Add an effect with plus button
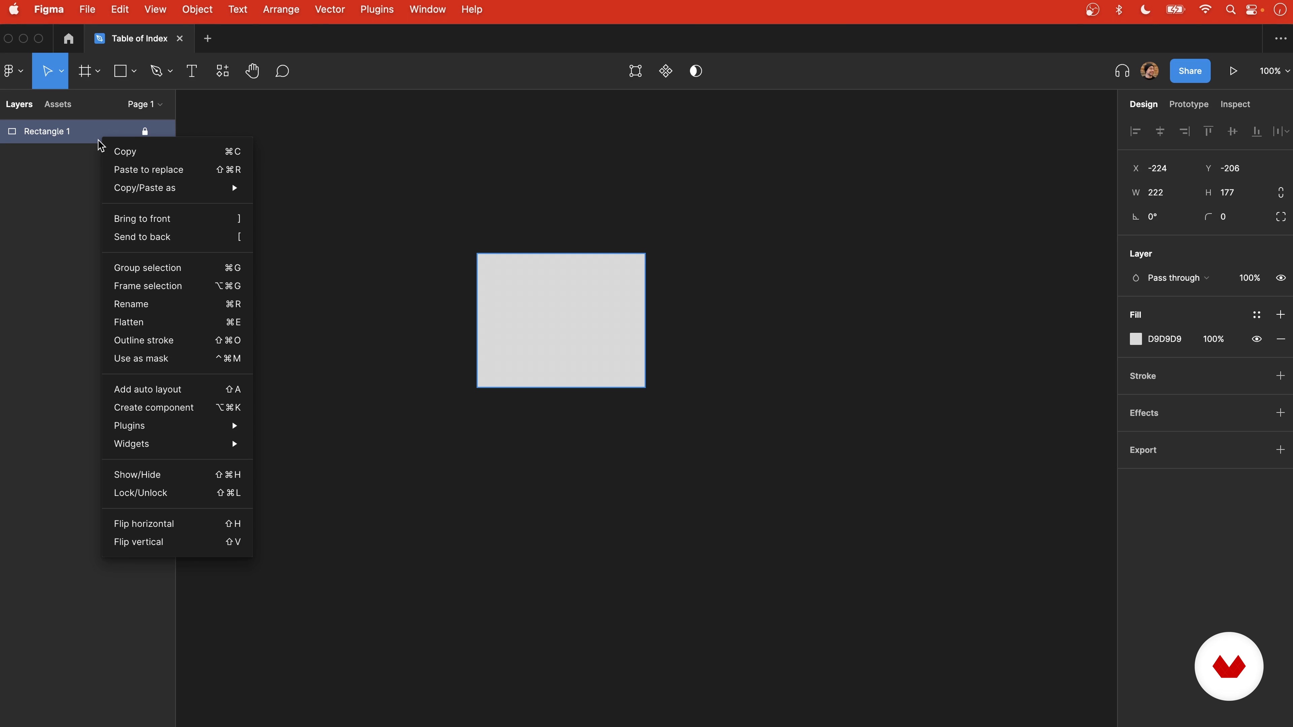This screenshot has height=727, width=1293. coord(1281,413)
